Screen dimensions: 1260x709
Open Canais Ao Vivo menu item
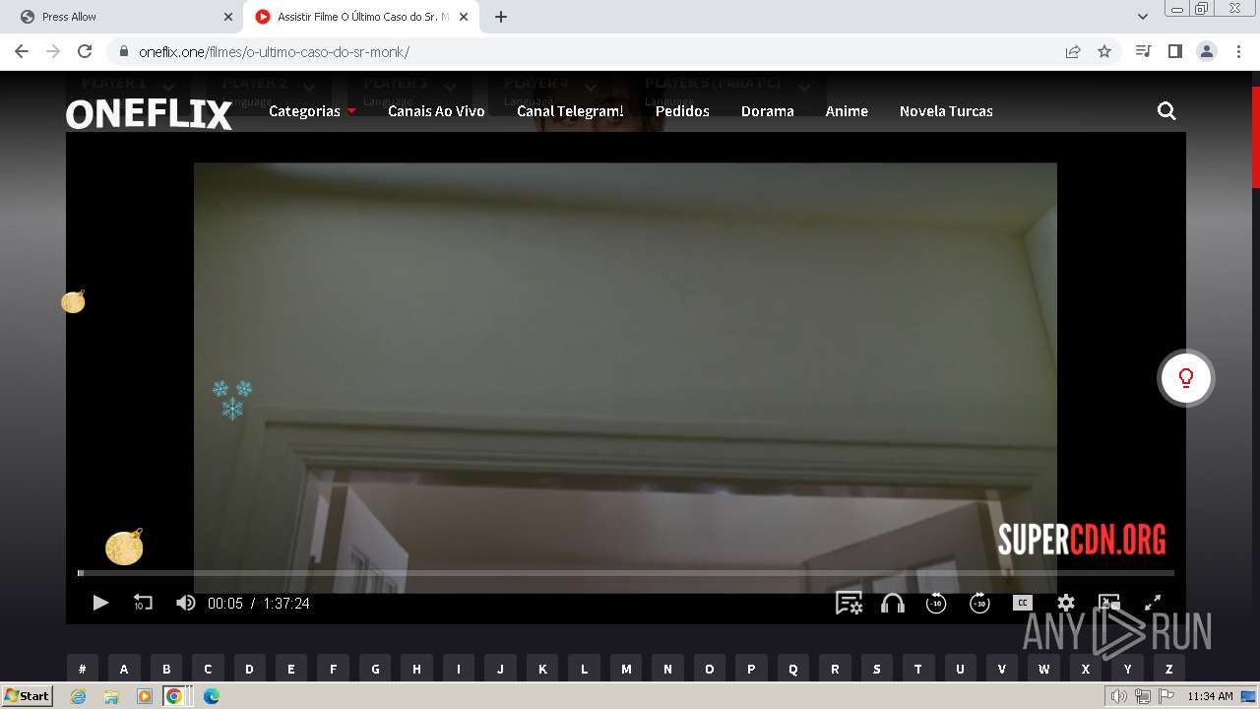click(436, 111)
